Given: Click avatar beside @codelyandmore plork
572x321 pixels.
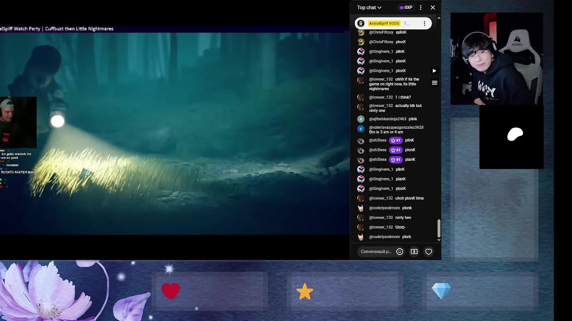Looking at the screenshot, I should [361, 237].
